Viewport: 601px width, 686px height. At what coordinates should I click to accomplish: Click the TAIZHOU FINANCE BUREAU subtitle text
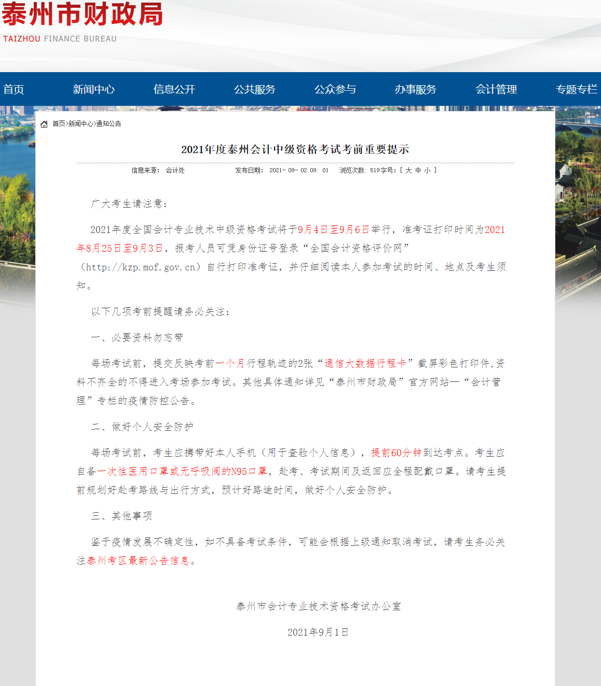click(60, 39)
